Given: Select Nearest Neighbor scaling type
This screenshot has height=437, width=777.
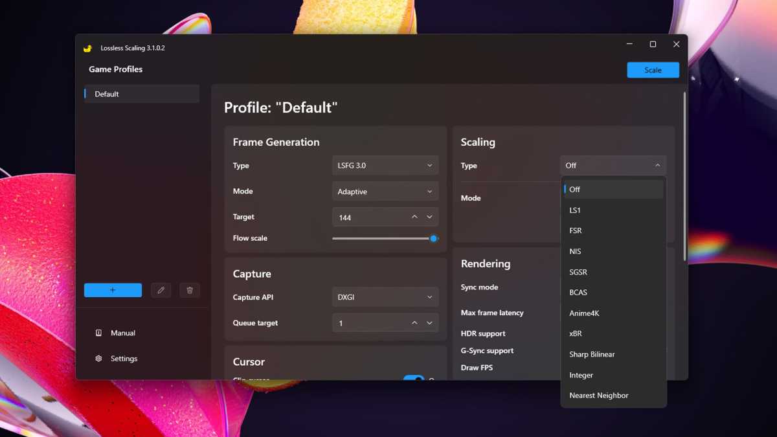Looking at the screenshot, I should tap(613, 396).
